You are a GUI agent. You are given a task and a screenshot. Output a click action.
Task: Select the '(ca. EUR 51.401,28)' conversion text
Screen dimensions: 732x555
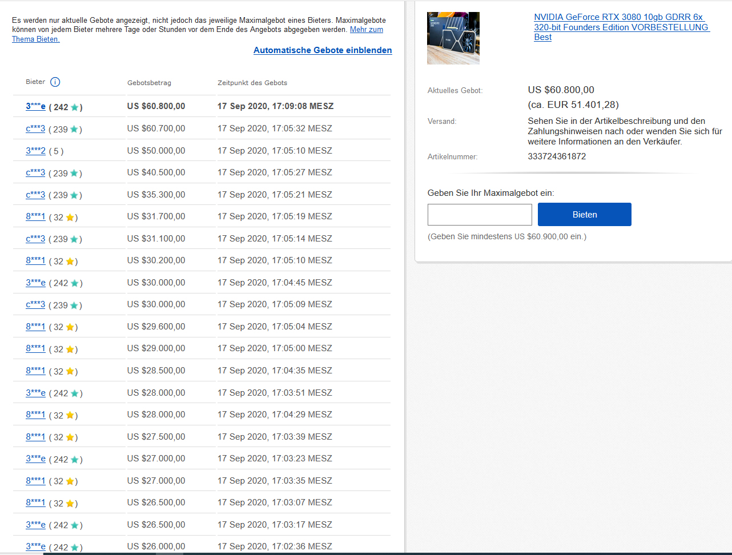coord(573,104)
